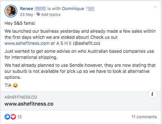Click the tag icon beside Add topics

(38, 14)
